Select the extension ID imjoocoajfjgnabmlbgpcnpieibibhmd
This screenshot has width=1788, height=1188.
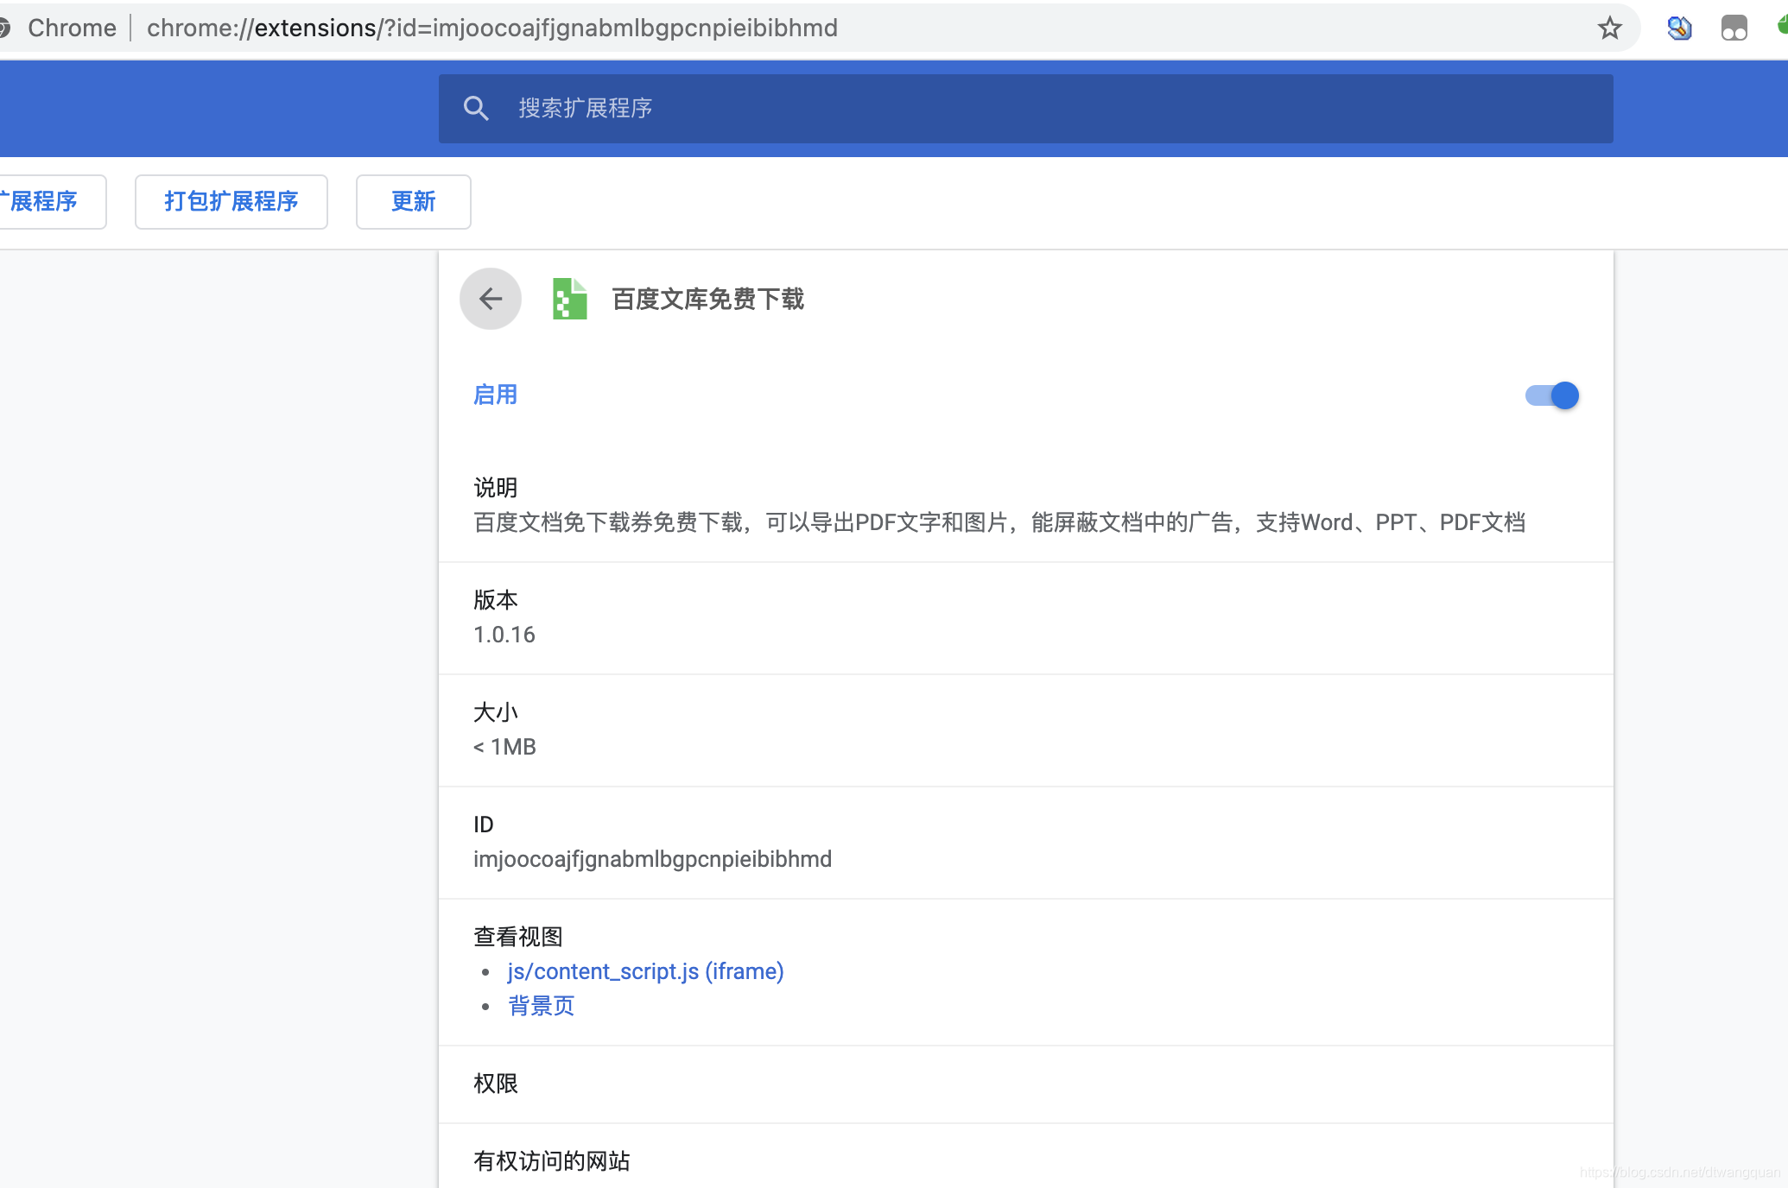click(x=653, y=859)
